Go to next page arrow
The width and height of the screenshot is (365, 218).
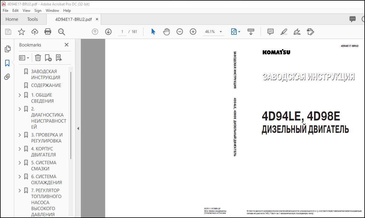pos(108,32)
